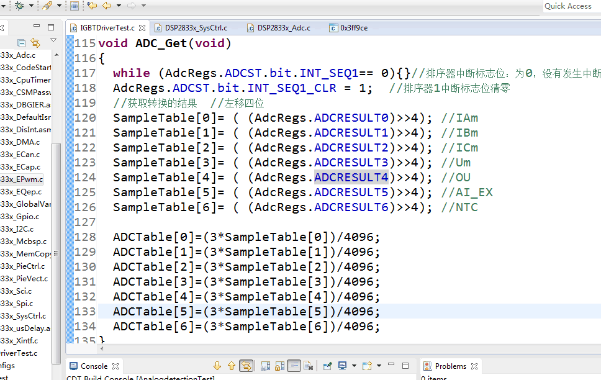The height and width of the screenshot is (380, 601).
Task: Click Open Console icon
Action: click(367, 366)
